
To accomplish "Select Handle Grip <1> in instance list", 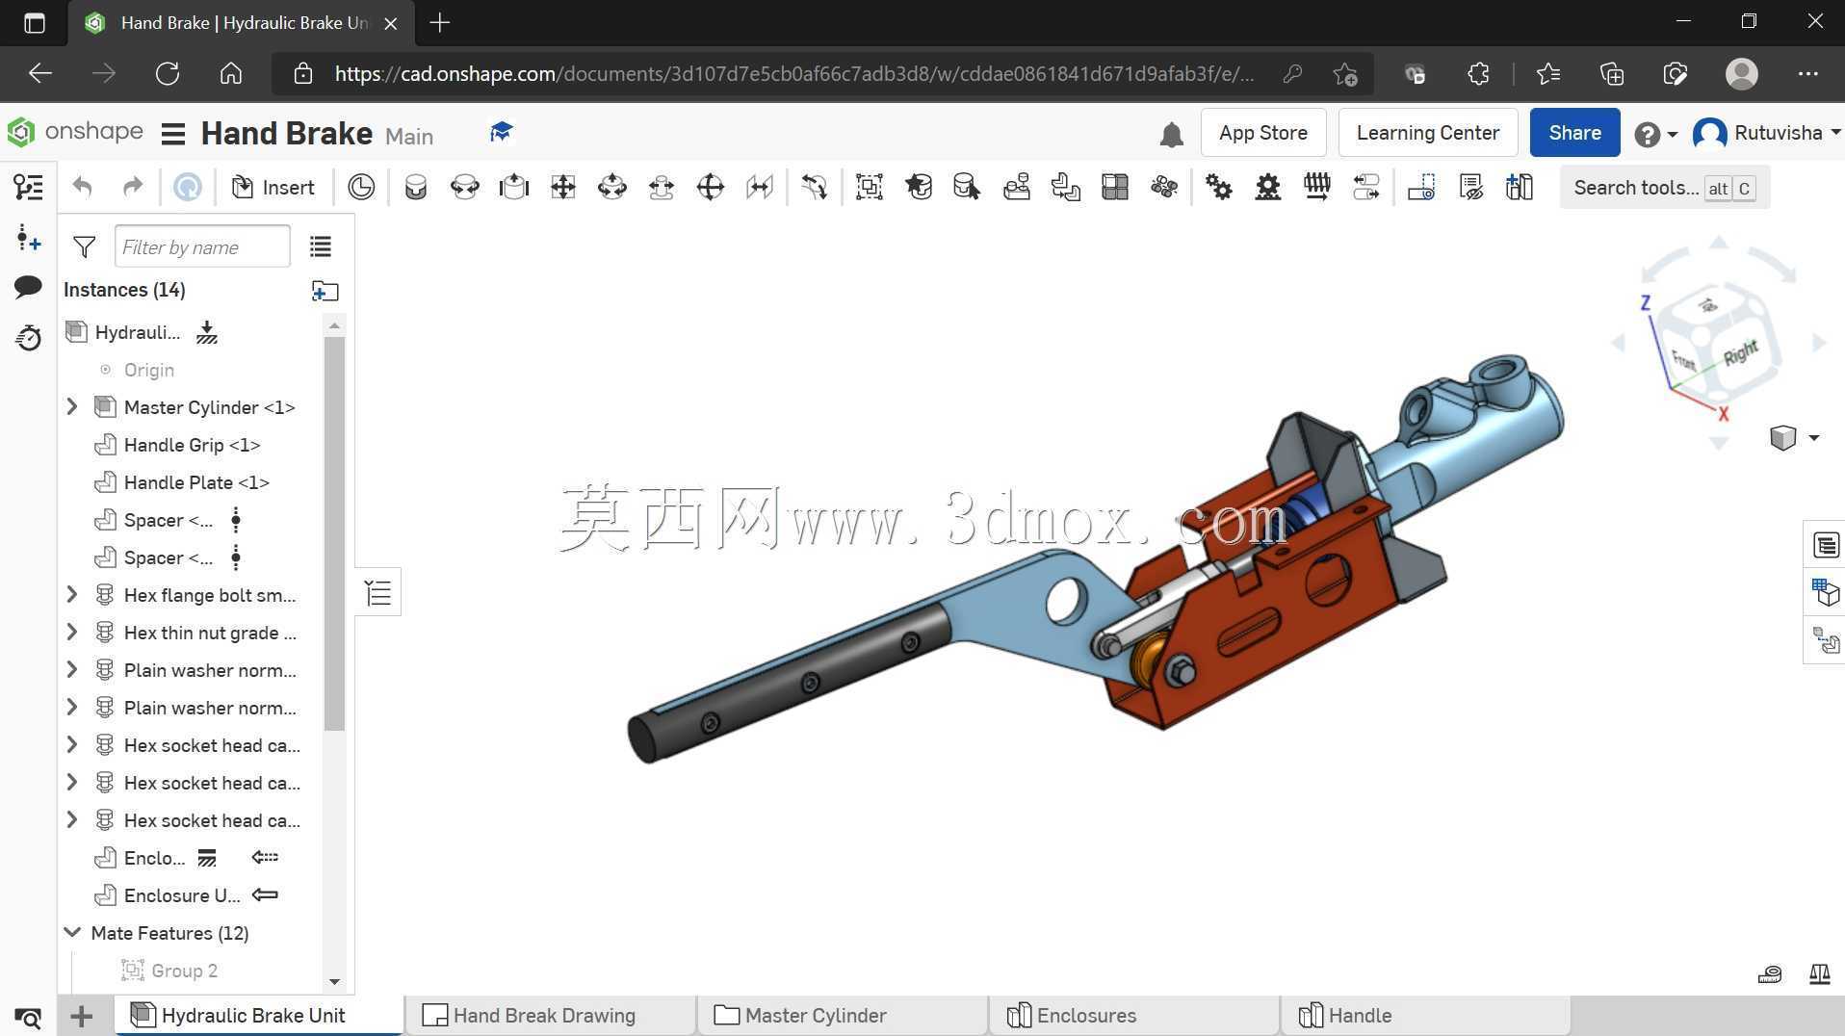I will [192, 445].
